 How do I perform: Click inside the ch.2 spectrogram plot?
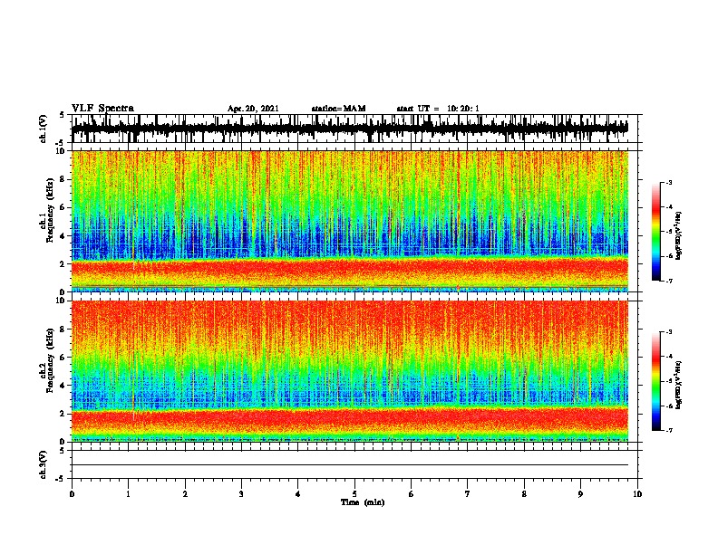(350, 371)
